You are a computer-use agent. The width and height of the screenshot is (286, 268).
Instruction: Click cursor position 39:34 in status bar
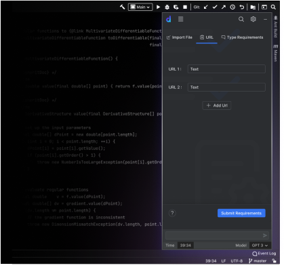tap(211, 261)
